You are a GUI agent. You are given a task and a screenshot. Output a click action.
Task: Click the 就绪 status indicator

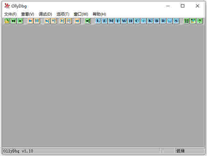[x=180, y=151]
